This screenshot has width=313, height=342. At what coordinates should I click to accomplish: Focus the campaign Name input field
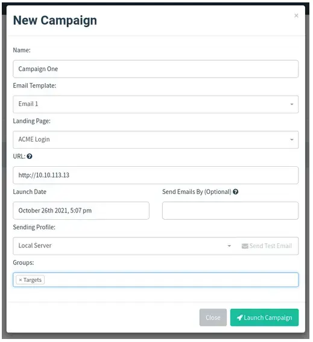(156, 69)
